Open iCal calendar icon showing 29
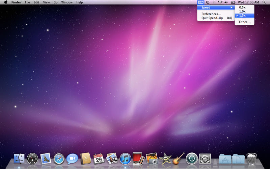Screen dimensions: 270x169 click(99, 159)
